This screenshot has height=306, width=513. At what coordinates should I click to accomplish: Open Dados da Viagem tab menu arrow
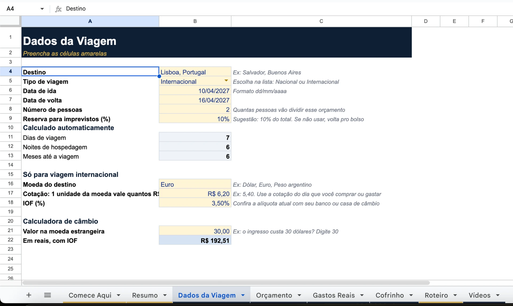[243, 295]
